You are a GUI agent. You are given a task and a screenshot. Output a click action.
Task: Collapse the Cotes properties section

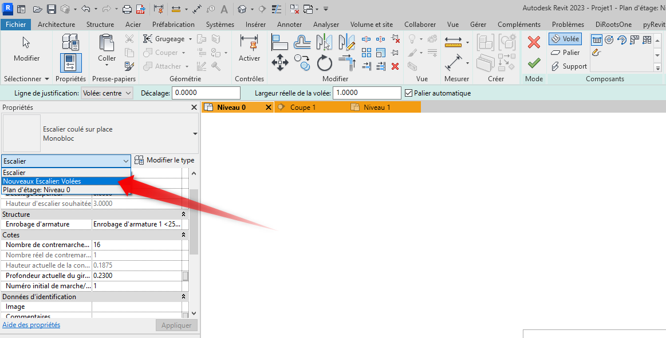[183, 235]
